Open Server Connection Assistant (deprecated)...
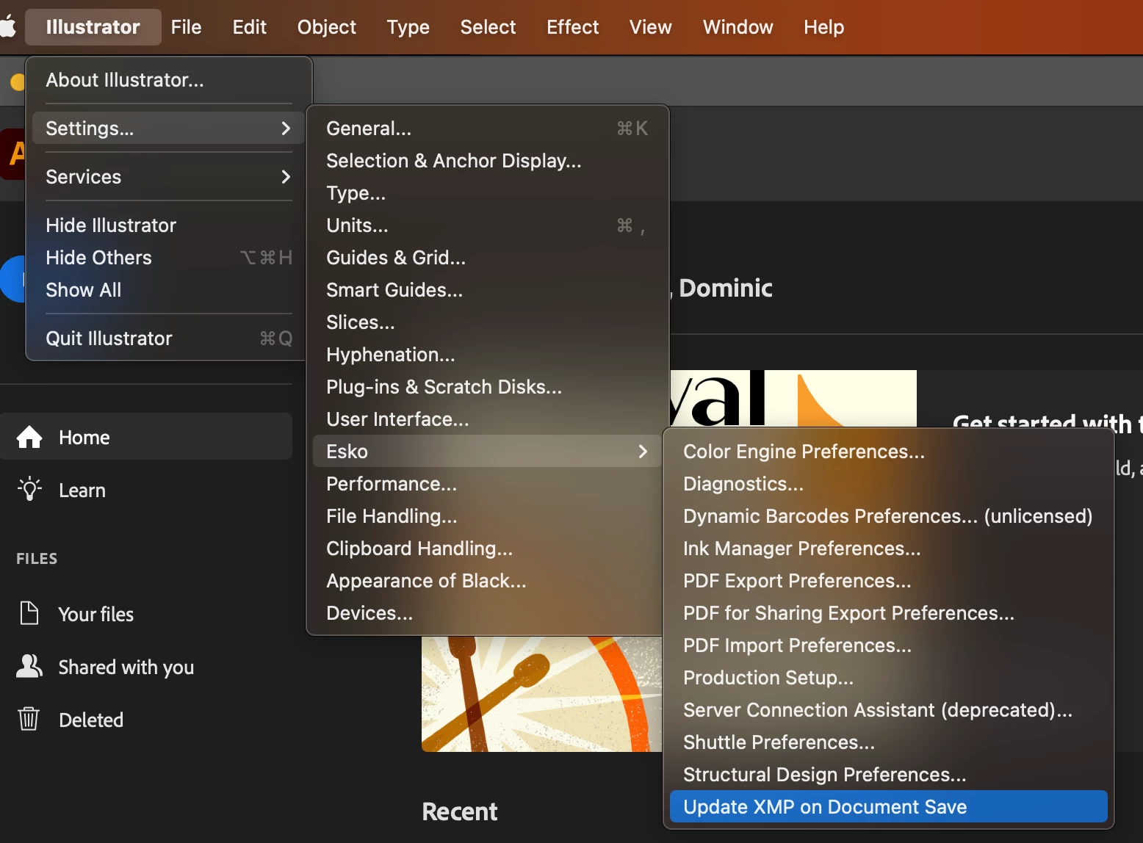This screenshot has width=1143, height=843. click(889, 710)
